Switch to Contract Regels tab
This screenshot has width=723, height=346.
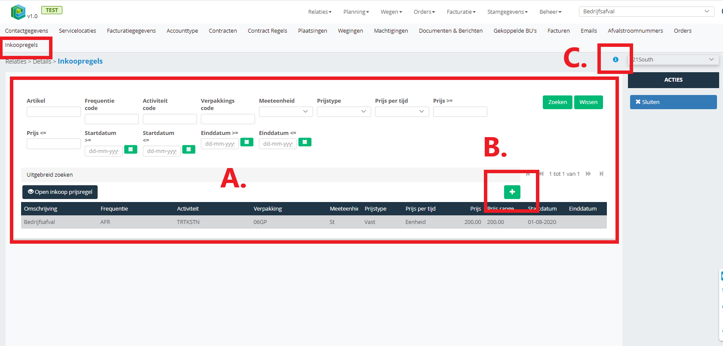(x=267, y=31)
